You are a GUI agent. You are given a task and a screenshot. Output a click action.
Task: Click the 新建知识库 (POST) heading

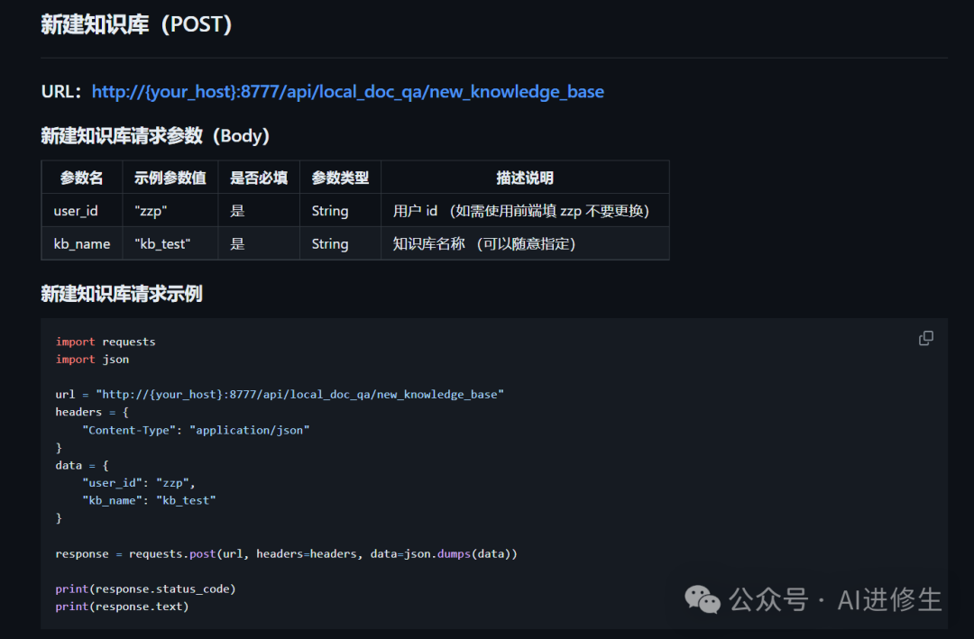click(137, 24)
